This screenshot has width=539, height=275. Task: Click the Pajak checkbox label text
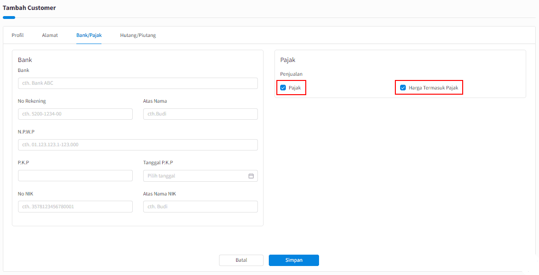pos(294,88)
